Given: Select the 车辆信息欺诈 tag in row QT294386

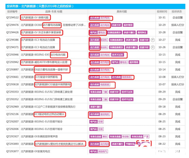Looking at the screenshot, I should tap(116, 40).
